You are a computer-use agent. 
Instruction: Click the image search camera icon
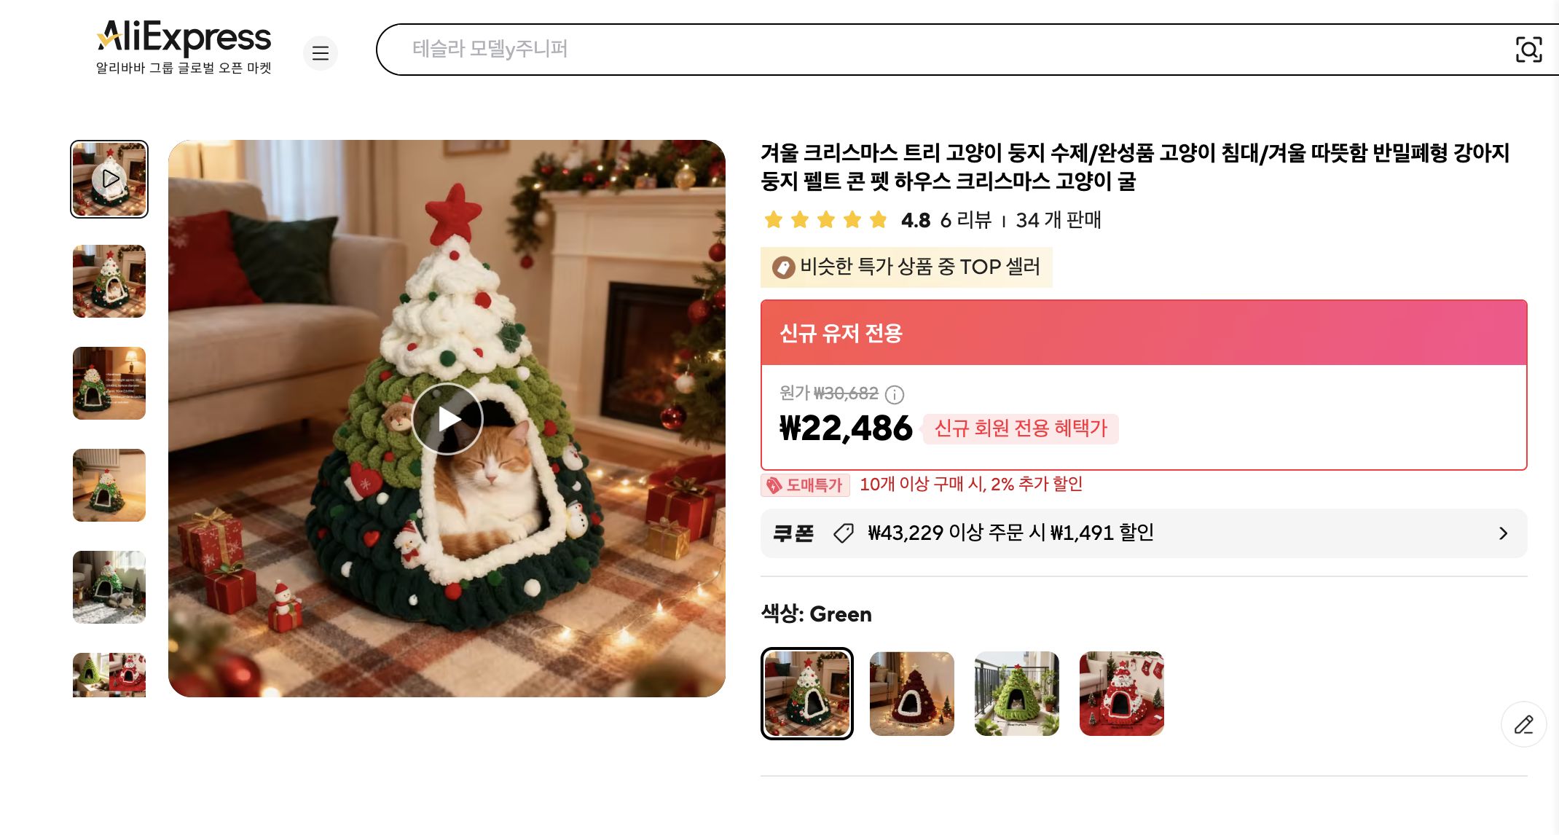pyautogui.click(x=1528, y=50)
